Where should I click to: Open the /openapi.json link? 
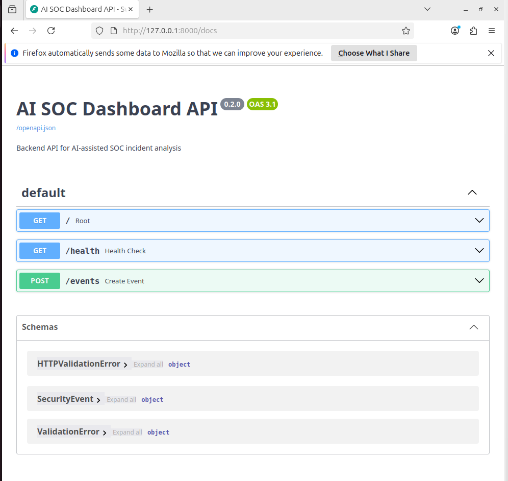pos(36,128)
